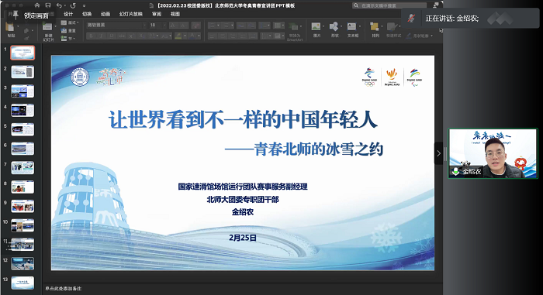This screenshot has width=543, height=295.
Task: Click the 文本框 text box icon
Action: (352, 29)
